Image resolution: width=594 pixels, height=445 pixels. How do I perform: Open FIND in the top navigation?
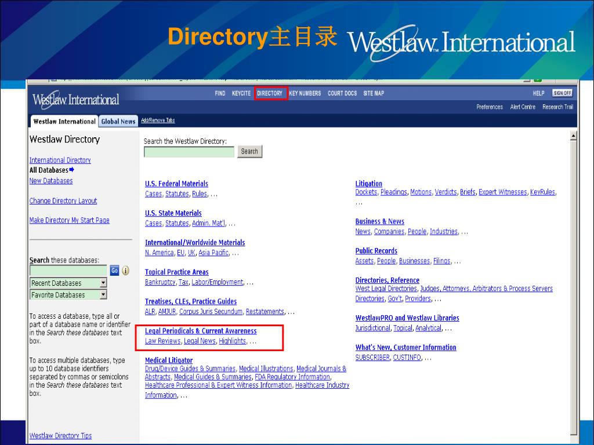coord(220,93)
